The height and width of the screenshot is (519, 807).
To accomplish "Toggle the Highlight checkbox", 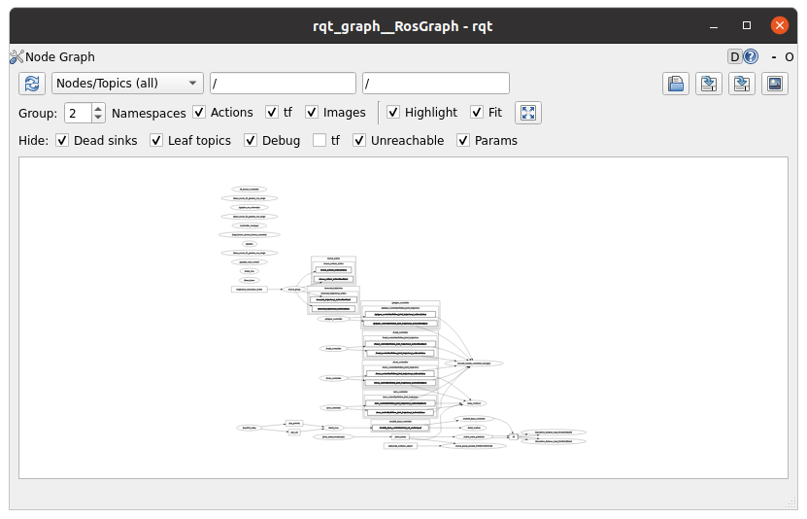I will coord(393,113).
